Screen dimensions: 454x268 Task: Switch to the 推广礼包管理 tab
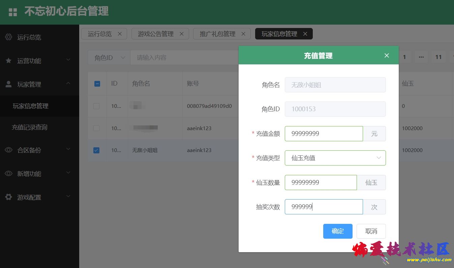tap(217, 34)
